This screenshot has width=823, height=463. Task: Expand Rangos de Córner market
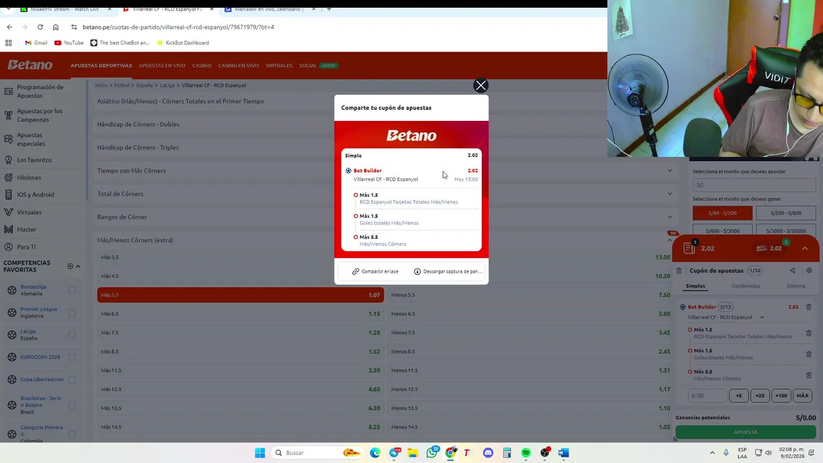386,217
